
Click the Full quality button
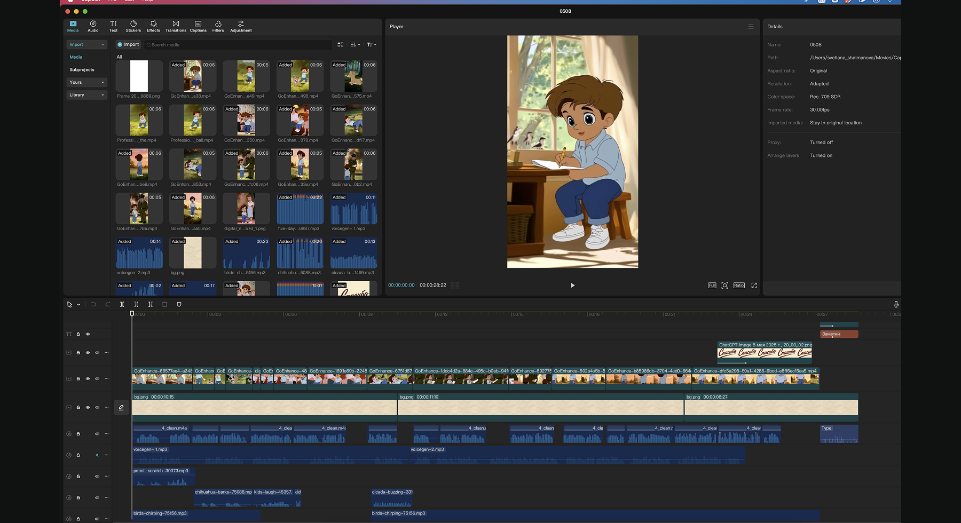[712, 286]
